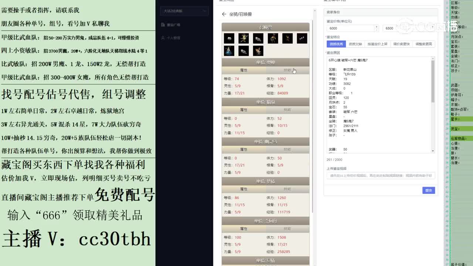The height and width of the screenshot is (266, 473).
Task: Switch to 技能 tab for level 74 mount
Action: click(287, 70)
